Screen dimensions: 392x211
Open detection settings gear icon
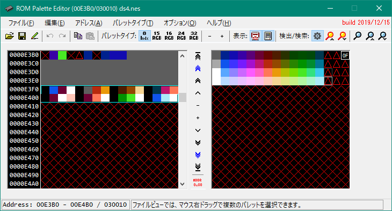pyautogui.click(x=317, y=36)
